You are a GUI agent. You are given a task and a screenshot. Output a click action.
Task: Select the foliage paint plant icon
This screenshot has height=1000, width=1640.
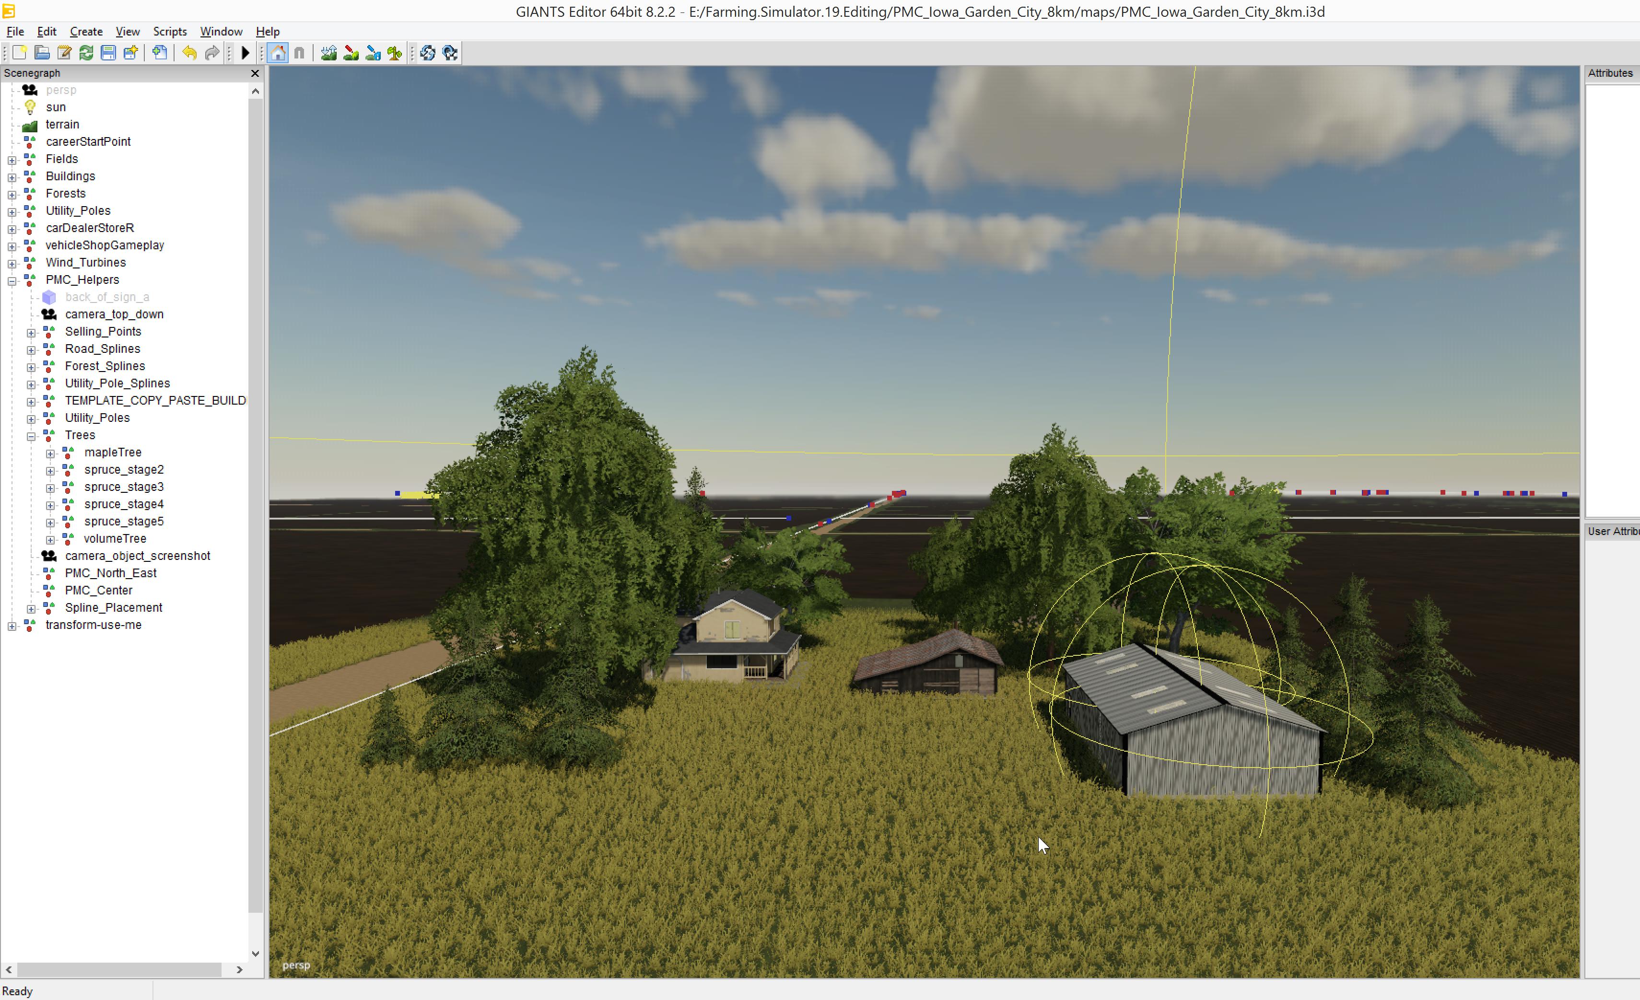pyautogui.click(x=395, y=53)
